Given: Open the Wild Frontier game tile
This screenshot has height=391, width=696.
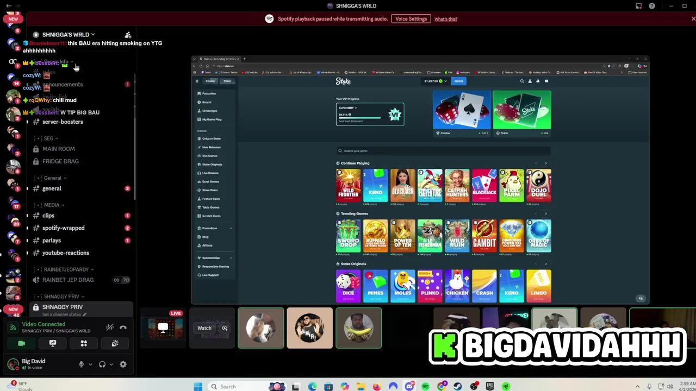Looking at the screenshot, I should [348, 185].
